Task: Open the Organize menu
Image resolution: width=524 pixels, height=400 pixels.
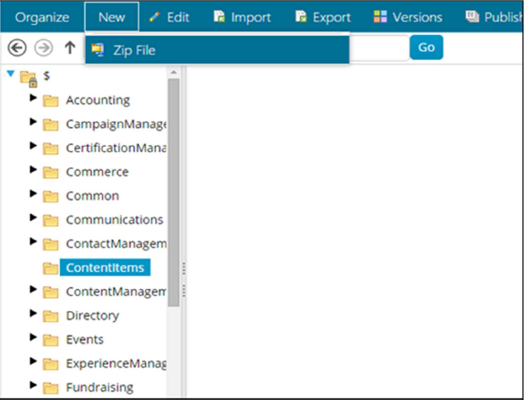Action: tap(42, 17)
